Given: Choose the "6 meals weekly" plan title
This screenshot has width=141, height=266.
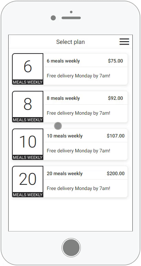Looking at the screenshot, I should coord(63,61).
